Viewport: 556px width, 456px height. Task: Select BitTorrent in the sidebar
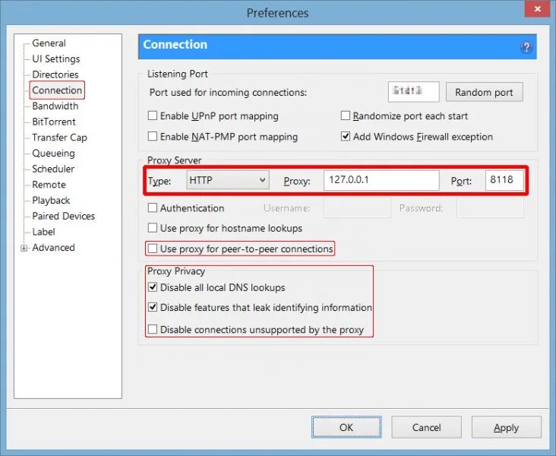point(54,122)
